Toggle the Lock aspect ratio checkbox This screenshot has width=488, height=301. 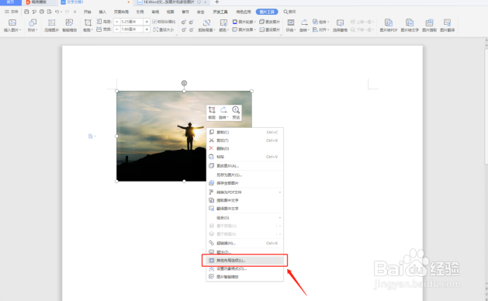pos(154,22)
